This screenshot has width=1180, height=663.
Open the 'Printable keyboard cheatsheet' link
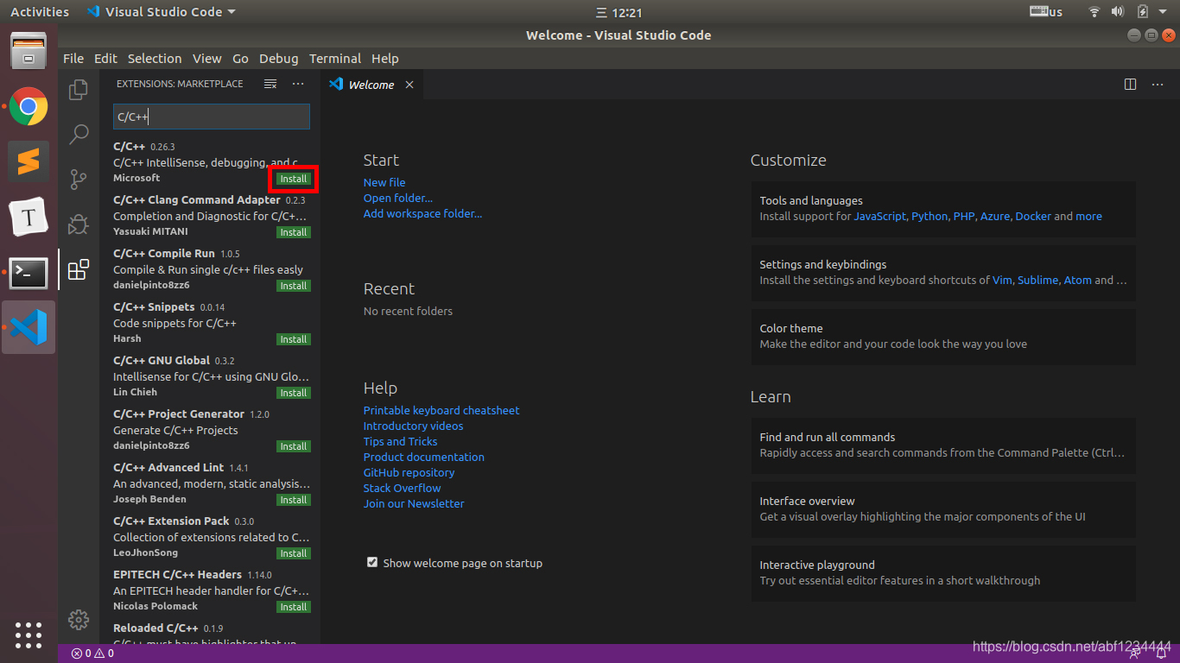(x=441, y=410)
